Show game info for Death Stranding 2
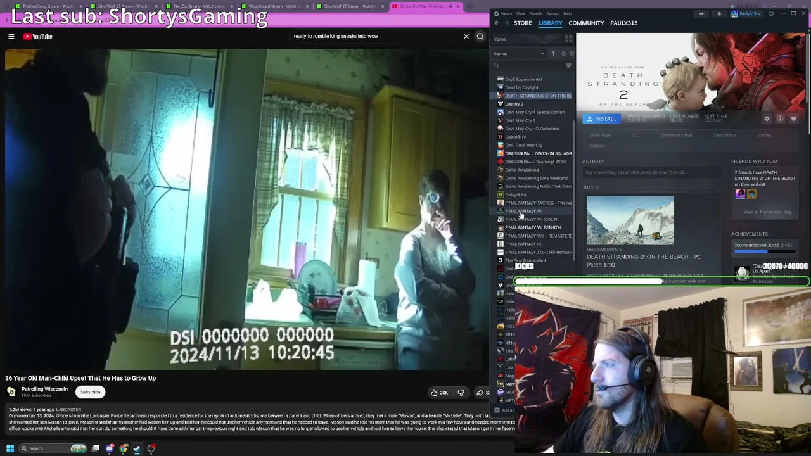Screen dimensions: 811x456 [780, 119]
